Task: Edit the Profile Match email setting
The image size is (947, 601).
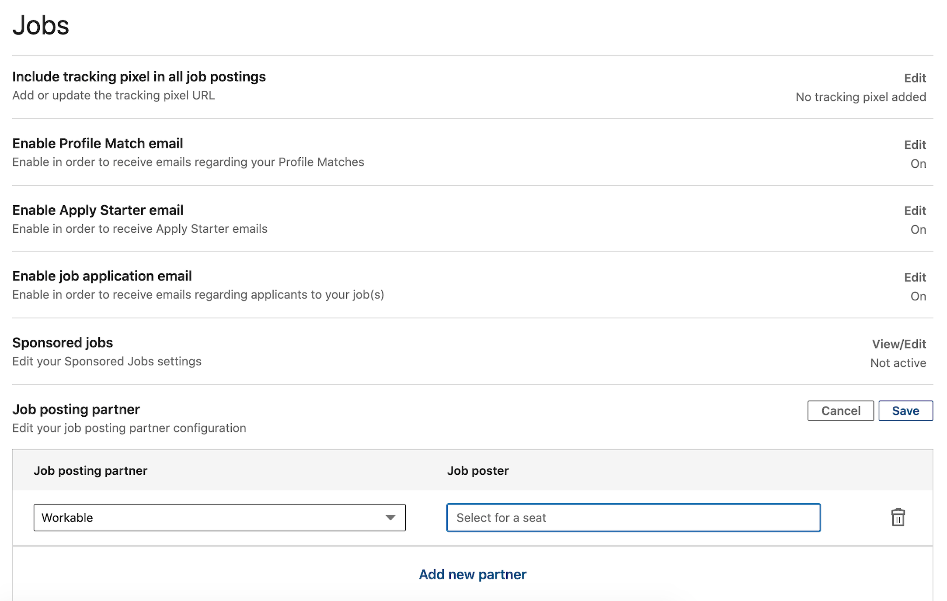Action: (x=915, y=145)
